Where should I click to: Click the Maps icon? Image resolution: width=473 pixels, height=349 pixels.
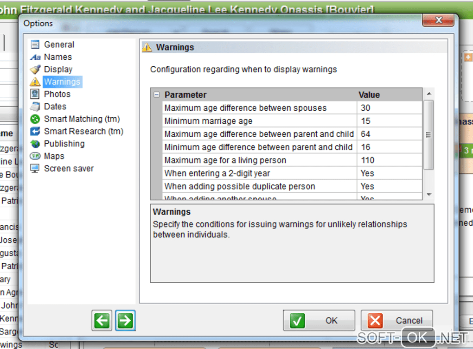click(35, 156)
